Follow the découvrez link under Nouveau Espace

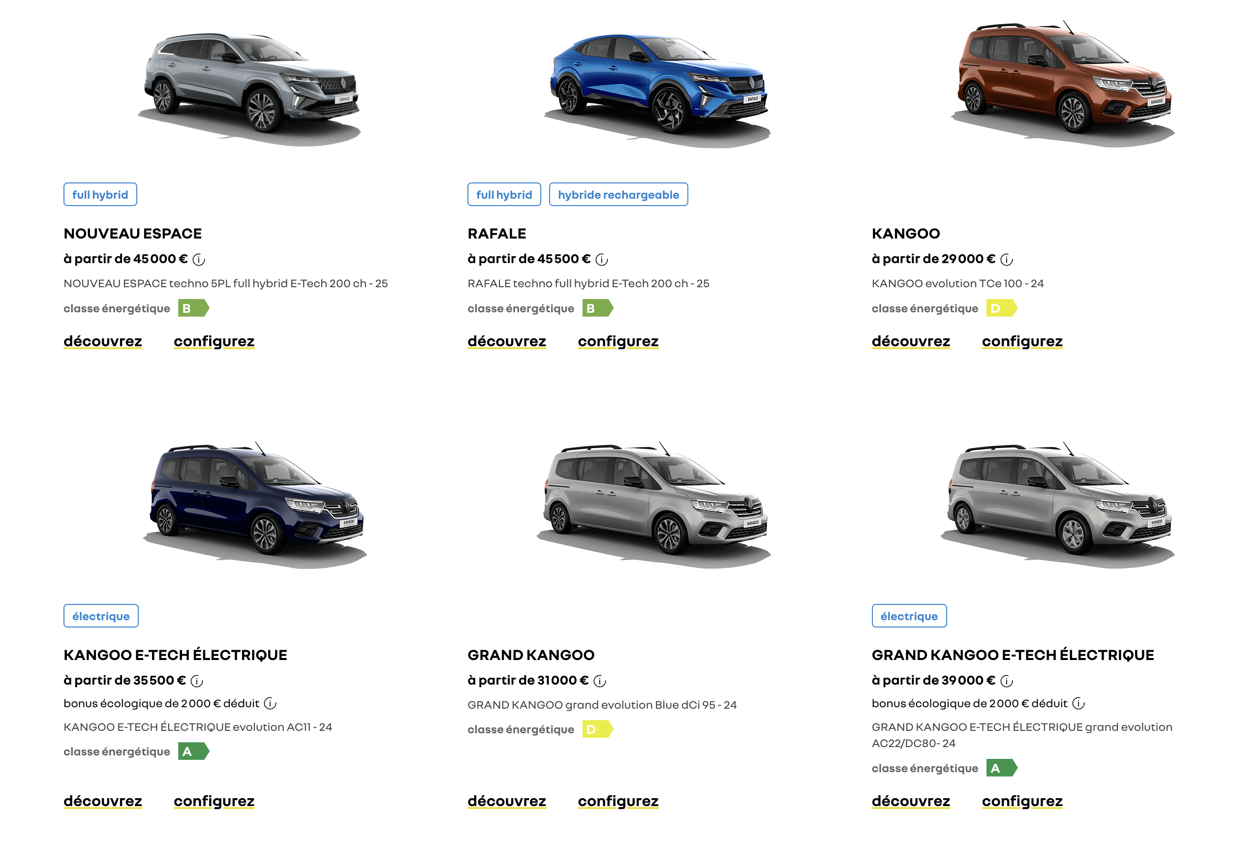point(103,341)
